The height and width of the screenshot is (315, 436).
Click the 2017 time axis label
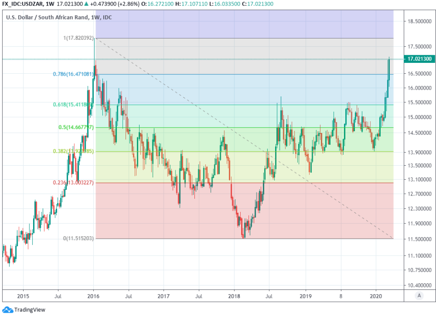[x=164, y=296]
